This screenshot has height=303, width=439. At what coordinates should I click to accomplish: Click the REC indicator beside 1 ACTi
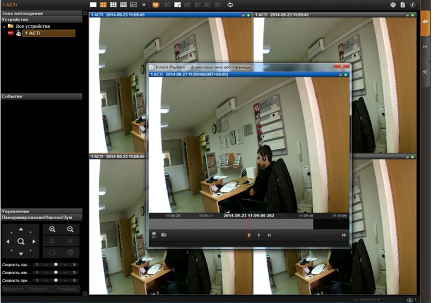[11, 33]
